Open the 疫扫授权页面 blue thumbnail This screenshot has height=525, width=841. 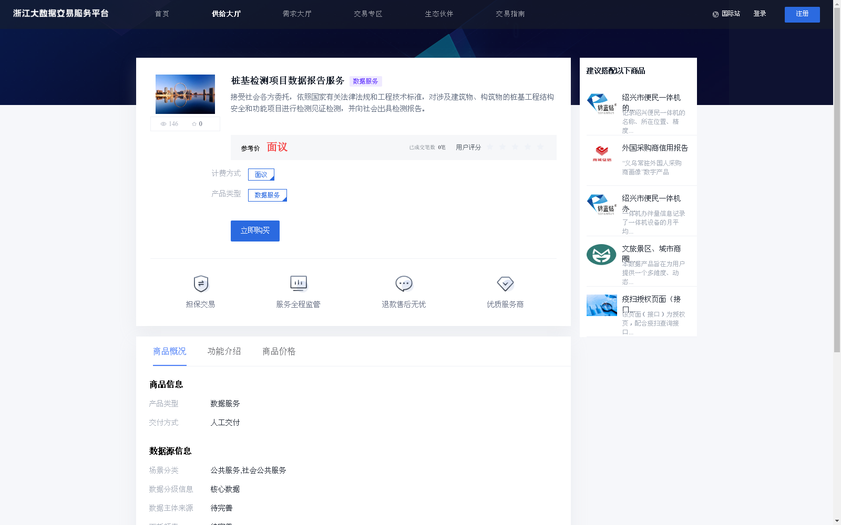pos(602,305)
